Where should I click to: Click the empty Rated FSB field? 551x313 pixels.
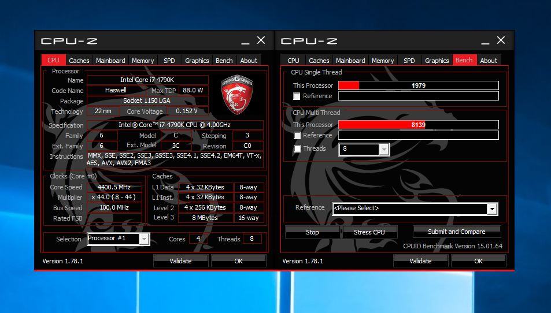pos(114,218)
